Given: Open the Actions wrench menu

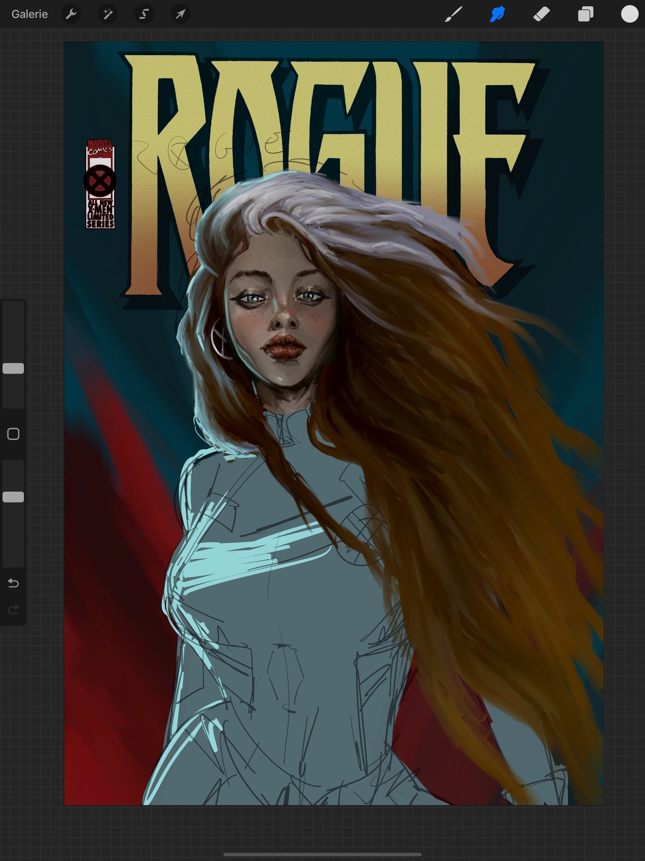Looking at the screenshot, I should (71, 14).
